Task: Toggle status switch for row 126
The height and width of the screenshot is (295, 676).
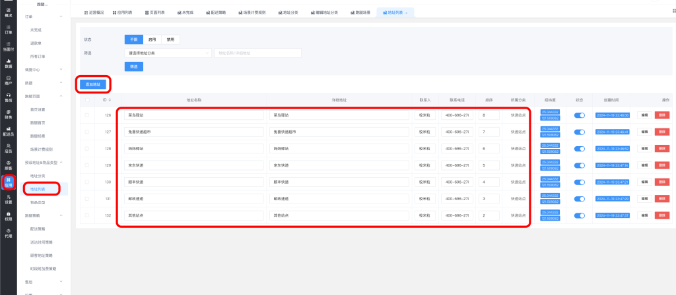Action: pyautogui.click(x=580, y=115)
